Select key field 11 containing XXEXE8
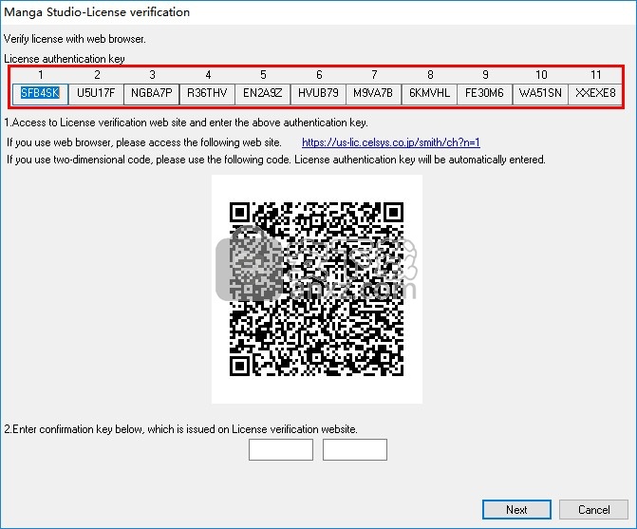This screenshot has height=529, width=637. point(595,94)
